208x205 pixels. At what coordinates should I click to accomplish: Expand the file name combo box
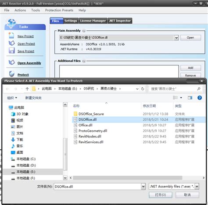143,187
